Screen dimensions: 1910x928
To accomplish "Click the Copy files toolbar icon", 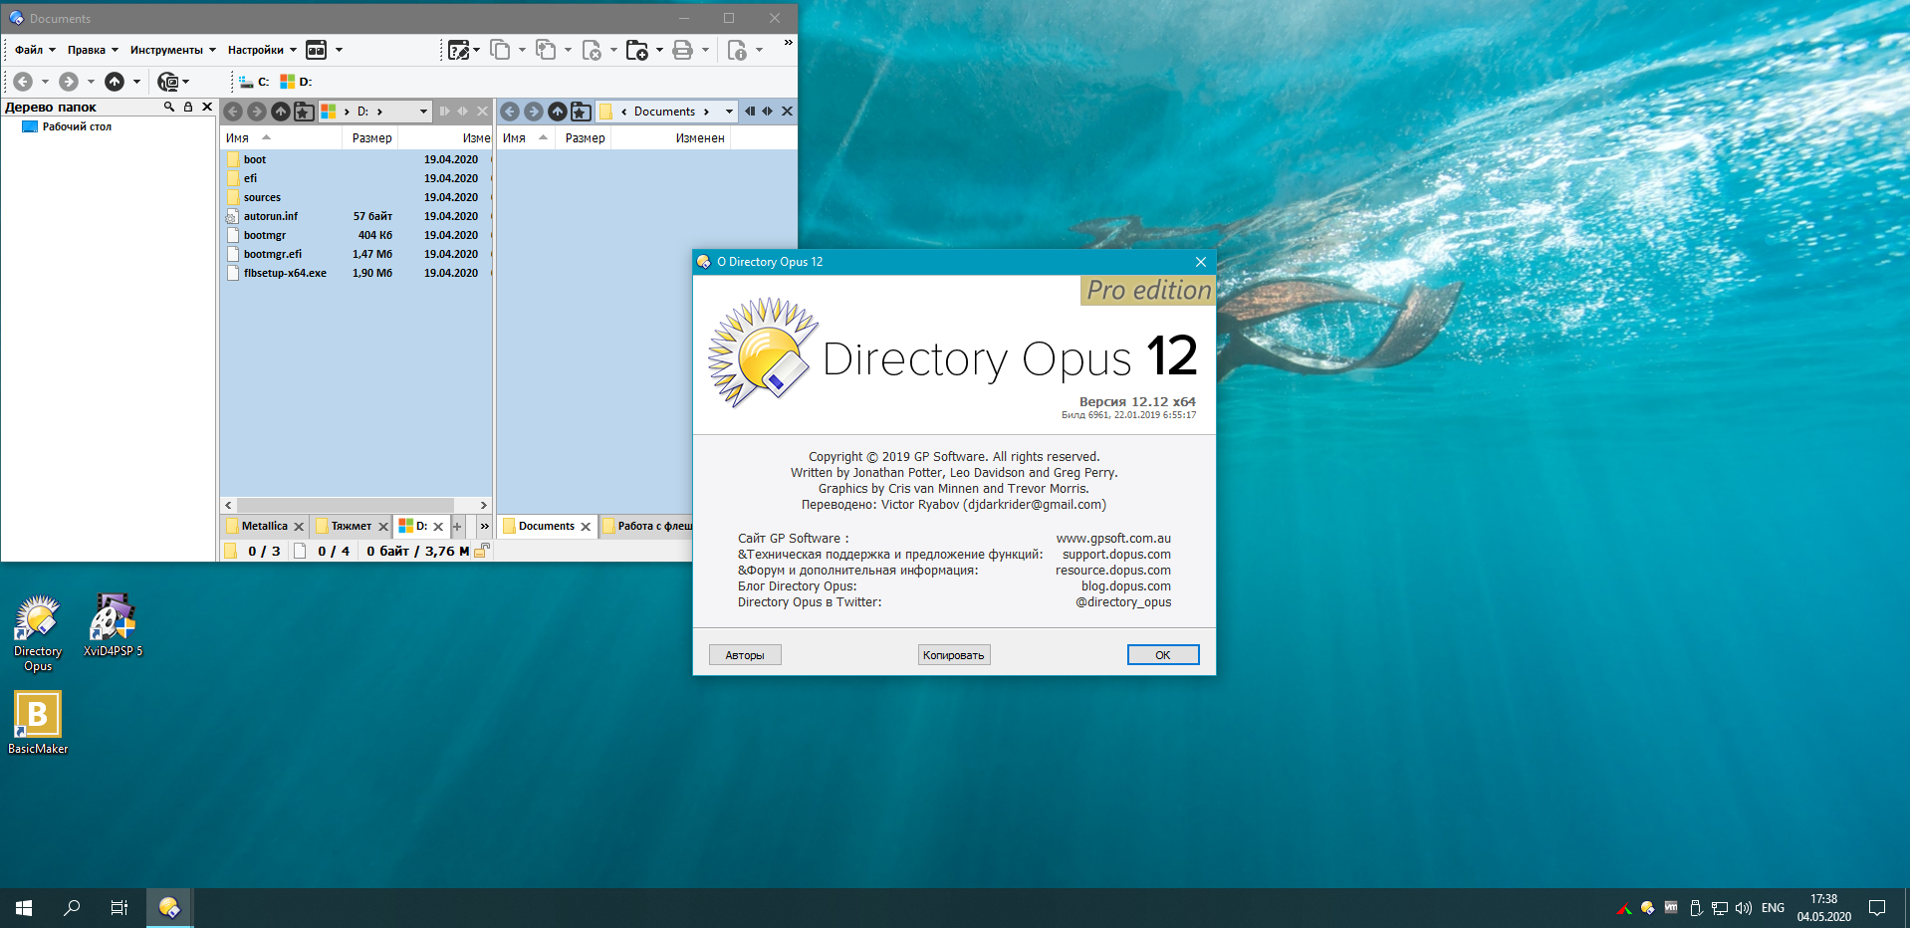I will [500, 50].
